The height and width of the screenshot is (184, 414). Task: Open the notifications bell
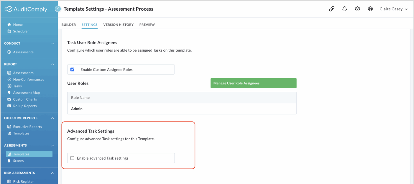tap(344, 9)
